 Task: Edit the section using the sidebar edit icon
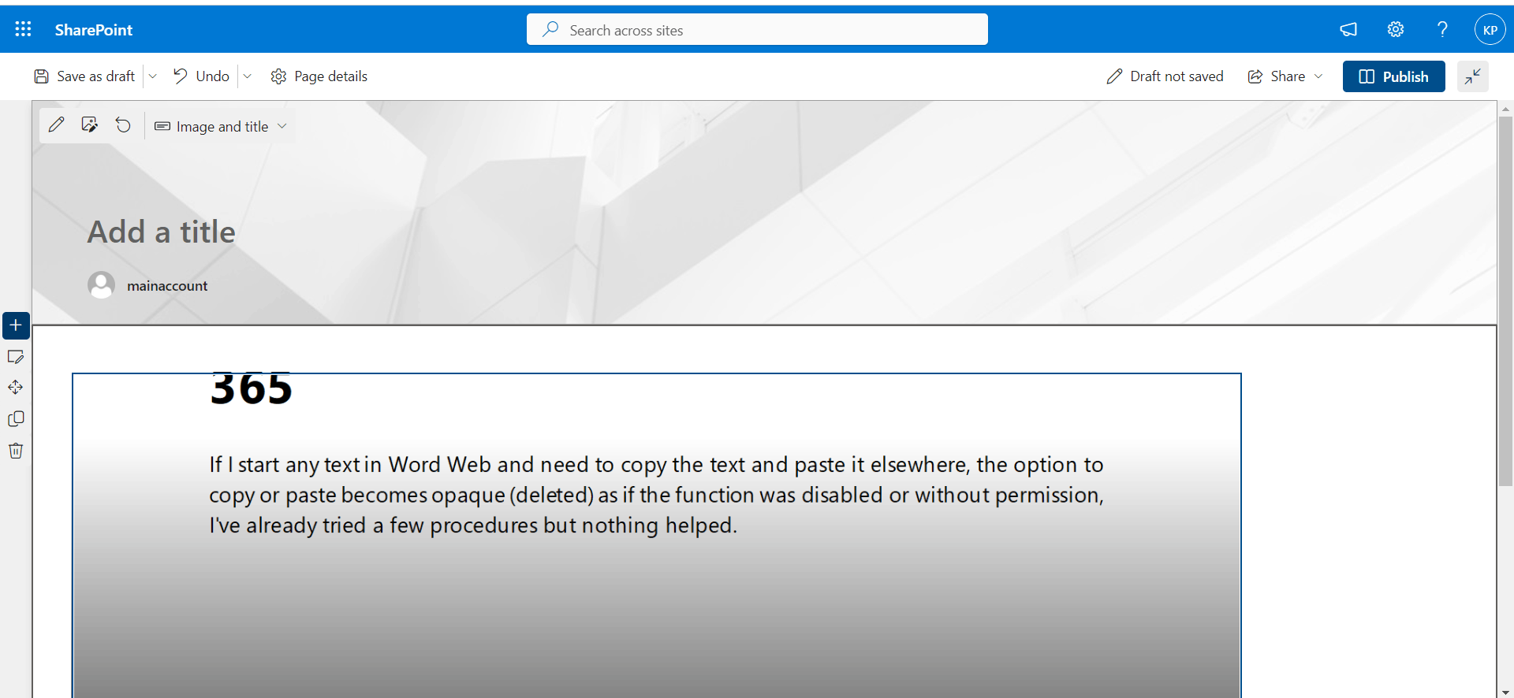(16, 357)
